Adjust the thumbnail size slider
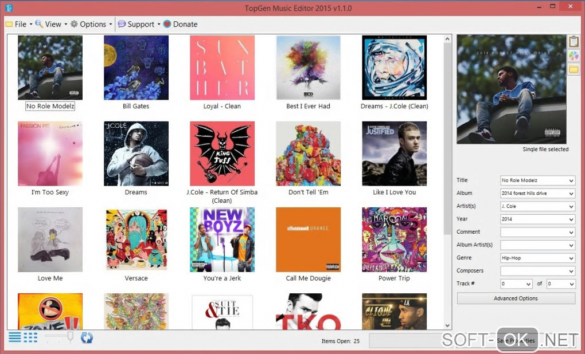This screenshot has width=585, height=354. pos(70,336)
